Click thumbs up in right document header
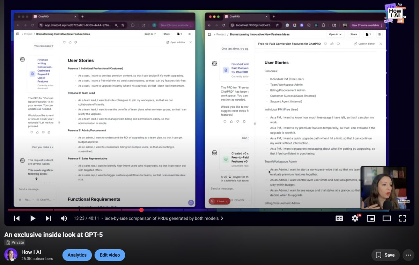Viewport: 419px width, 265px height. [331, 44]
